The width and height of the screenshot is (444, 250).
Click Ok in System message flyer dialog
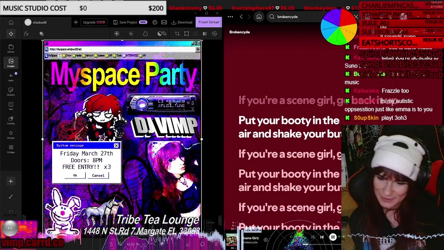pyautogui.click(x=75, y=175)
